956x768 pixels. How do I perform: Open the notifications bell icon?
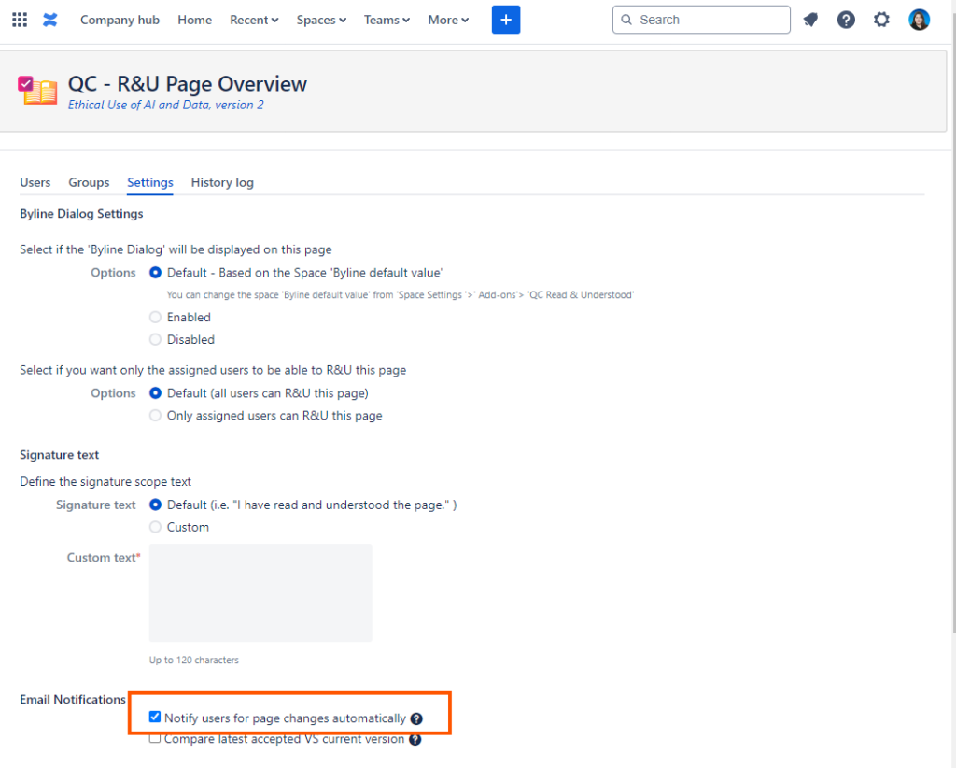pos(810,20)
